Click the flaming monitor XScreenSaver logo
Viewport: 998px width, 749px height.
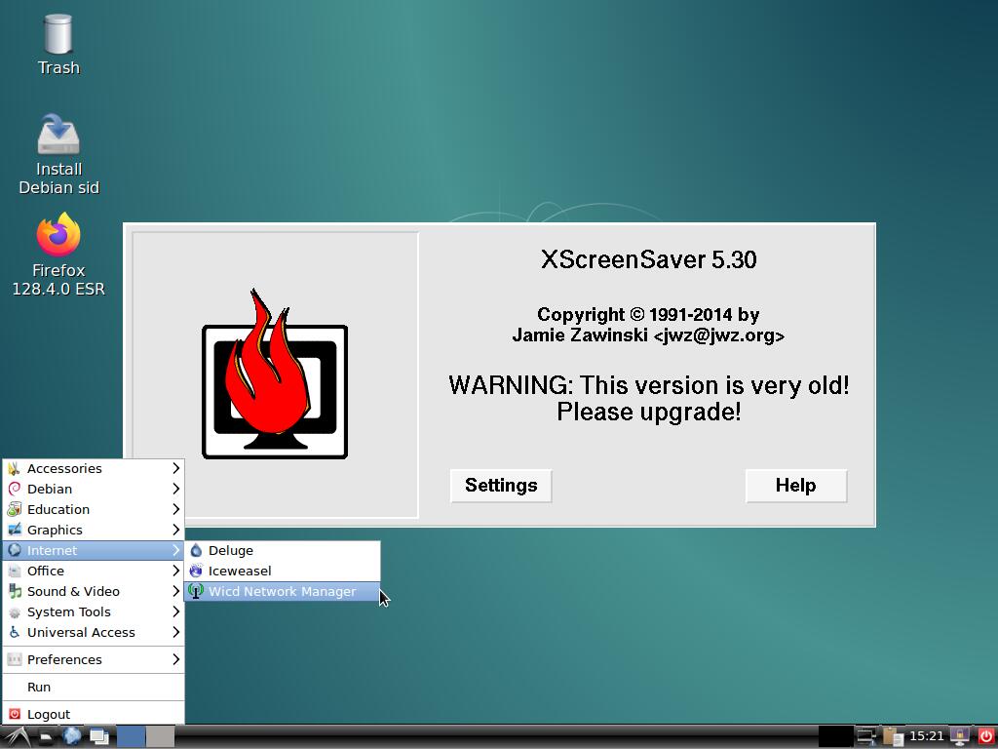tap(275, 374)
